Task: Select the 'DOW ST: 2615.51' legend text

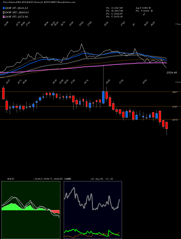Action: click(x=16, y=8)
